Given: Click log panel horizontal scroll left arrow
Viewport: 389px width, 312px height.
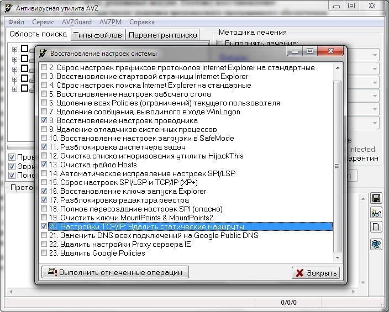Looking at the screenshot, I should coord(11,292).
